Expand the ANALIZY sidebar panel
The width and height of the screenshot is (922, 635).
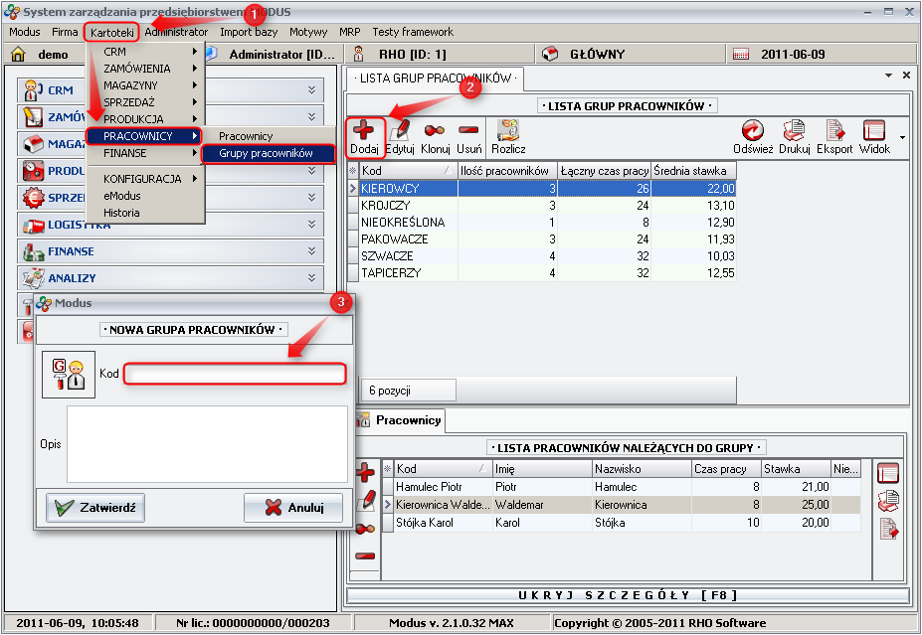[x=311, y=278]
